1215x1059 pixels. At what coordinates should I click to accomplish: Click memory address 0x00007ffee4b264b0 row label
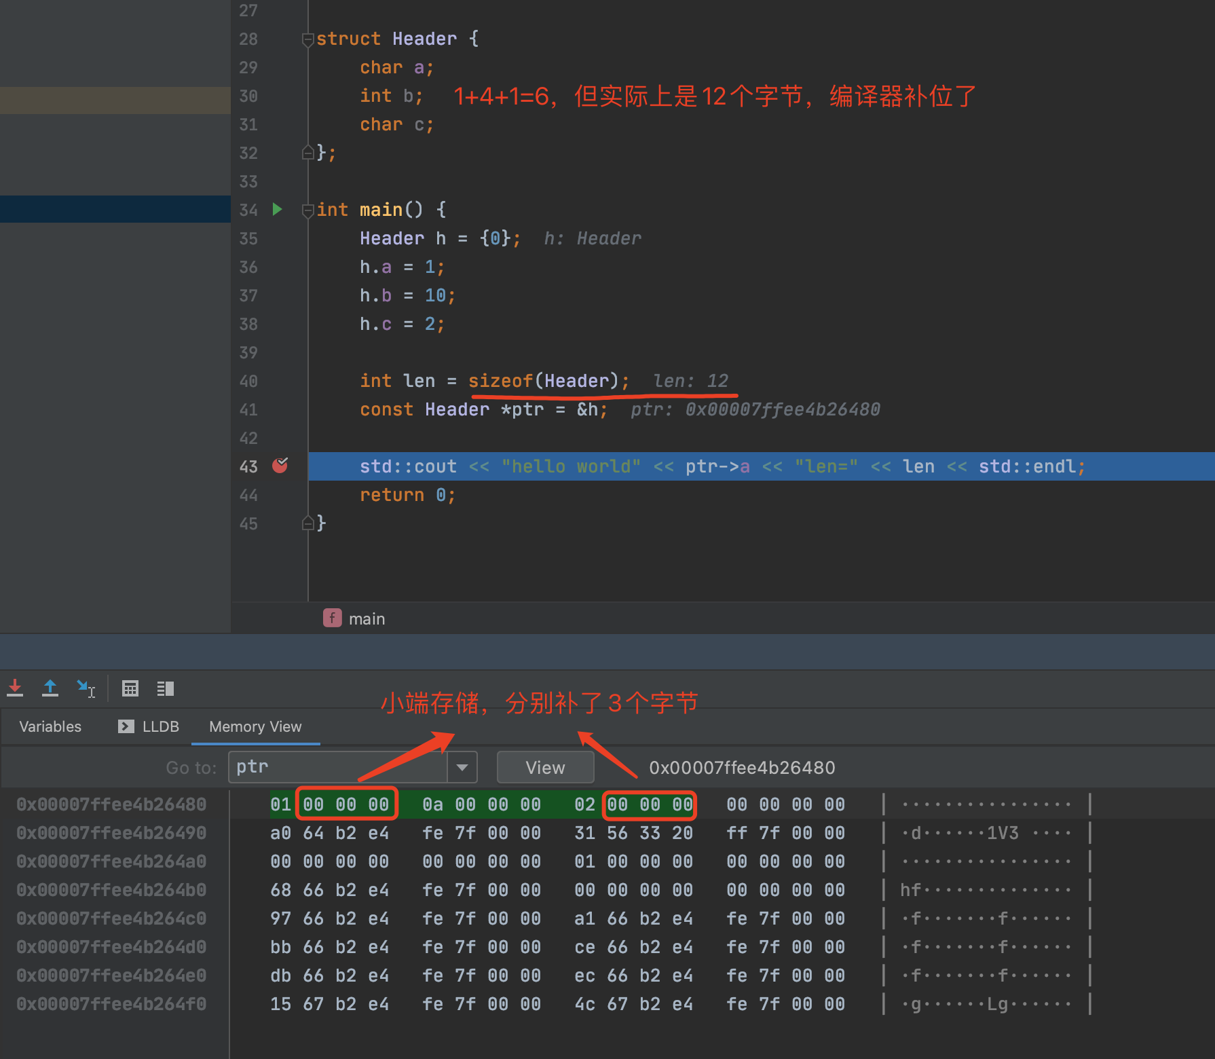pos(111,890)
